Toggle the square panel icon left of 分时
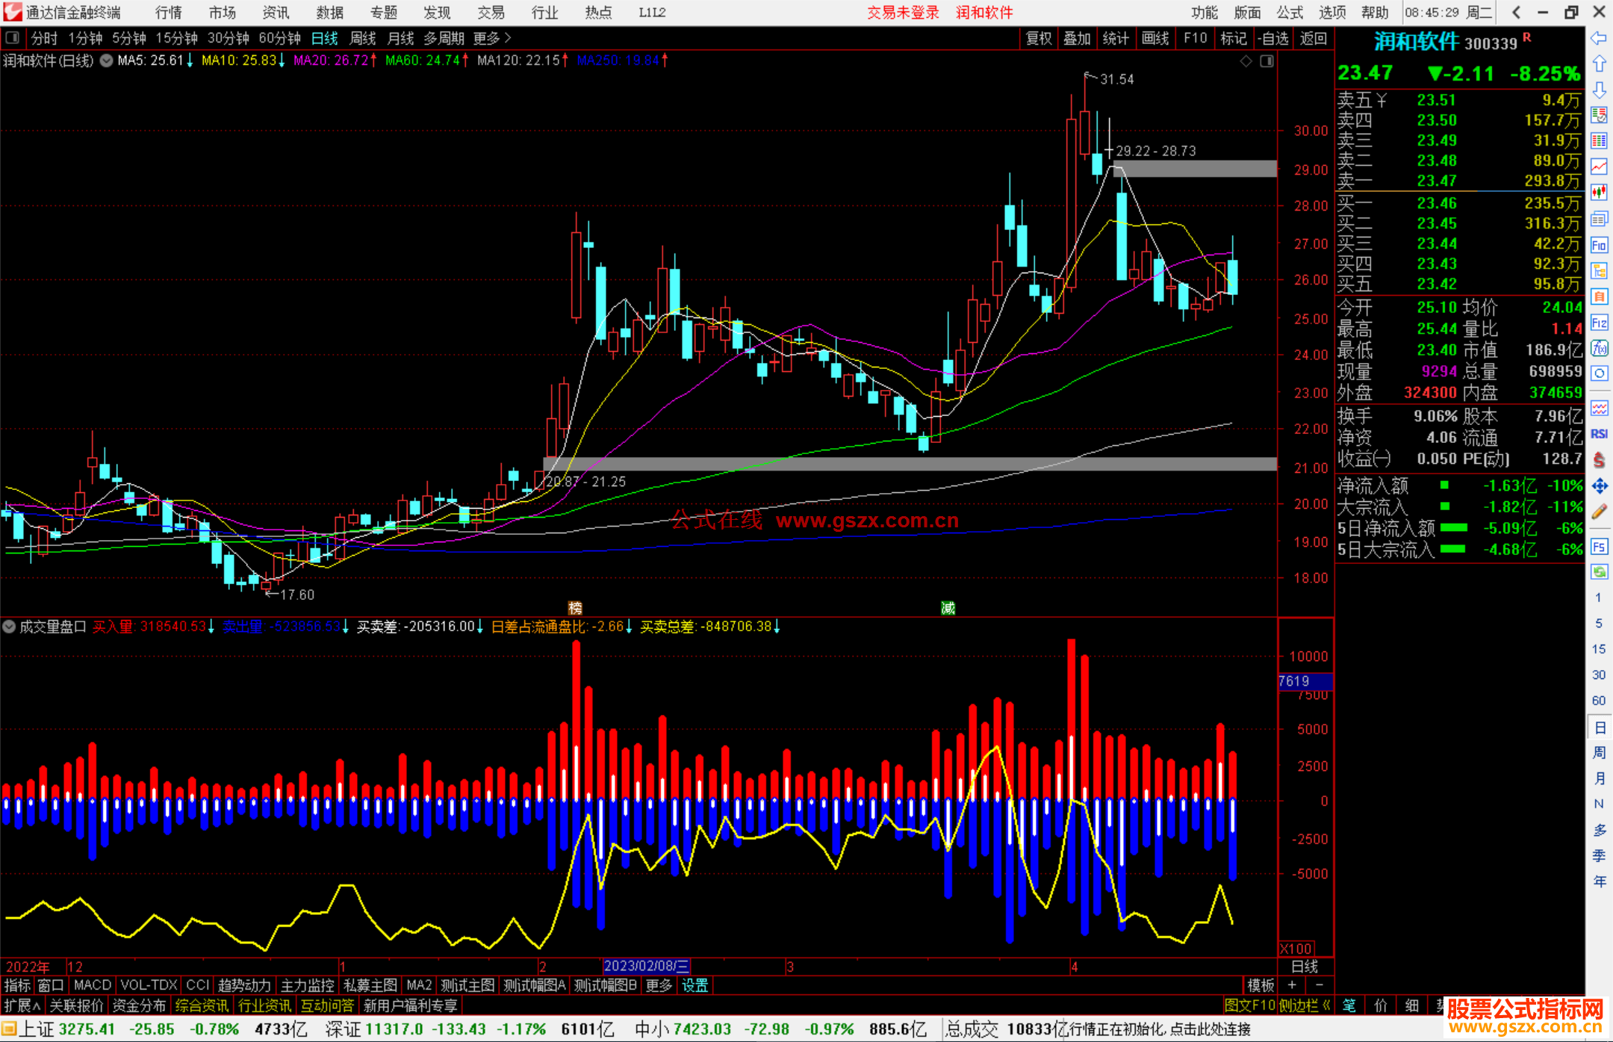 [x=12, y=37]
